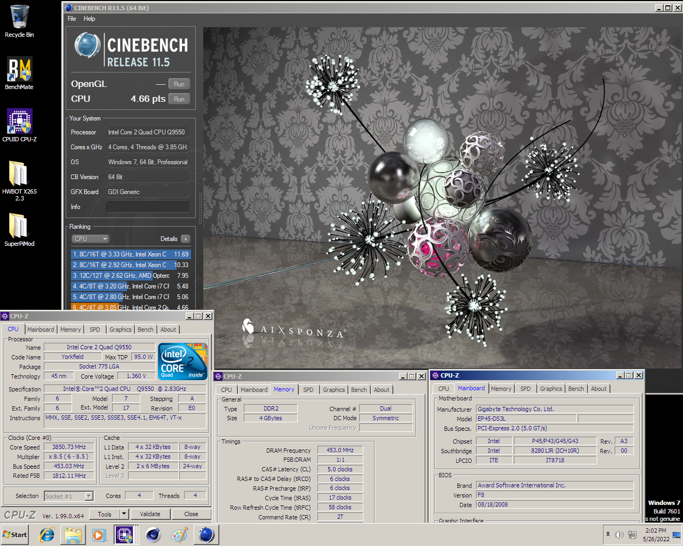The image size is (683, 546).
Task: Run the OpenGL benchmark
Action: coord(179,84)
